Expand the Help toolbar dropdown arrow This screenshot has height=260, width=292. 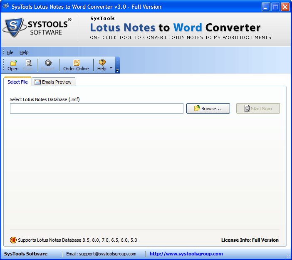[x=111, y=67]
